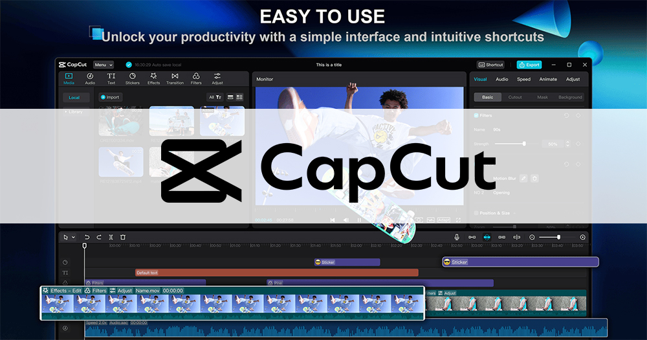The width and height of the screenshot is (647, 340).
Task: Expand the pointer tool dropdown arrow
Action: pos(74,237)
